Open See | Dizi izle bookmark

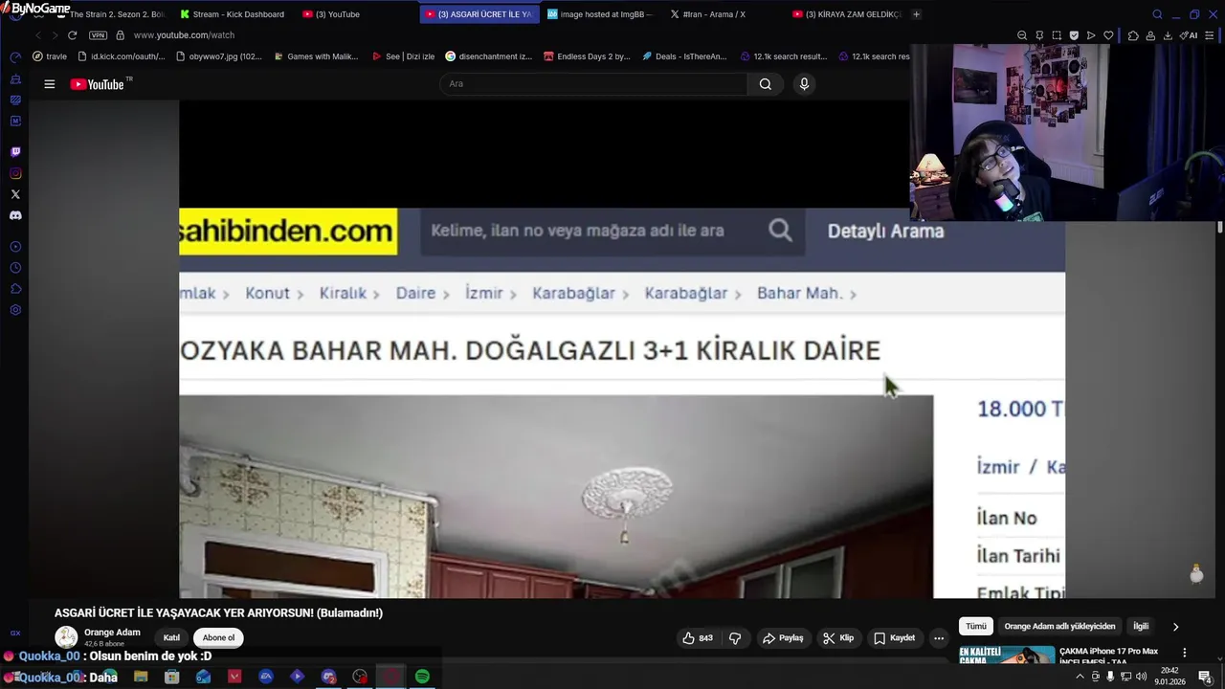click(x=403, y=56)
